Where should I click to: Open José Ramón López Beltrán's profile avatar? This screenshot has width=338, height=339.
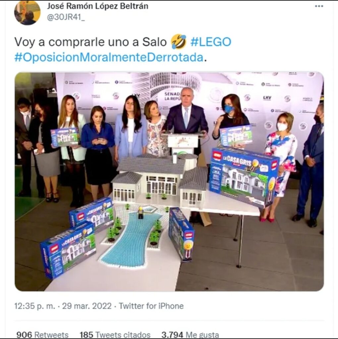pos(27,12)
